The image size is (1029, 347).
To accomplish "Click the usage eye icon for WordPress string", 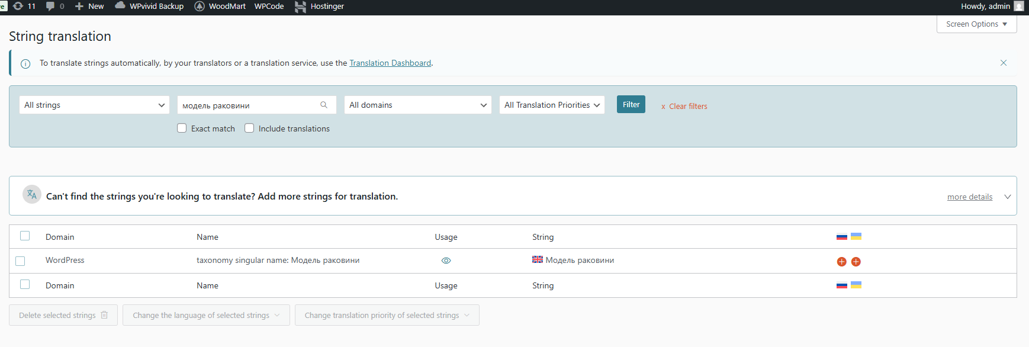I will 446,261.
